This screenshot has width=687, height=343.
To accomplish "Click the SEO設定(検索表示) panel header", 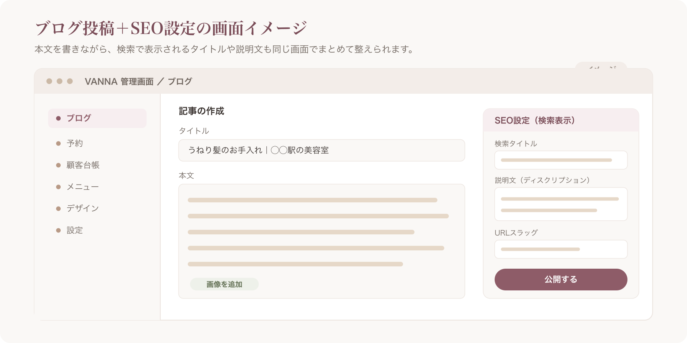I will pyautogui.click(x=561, y=120).
